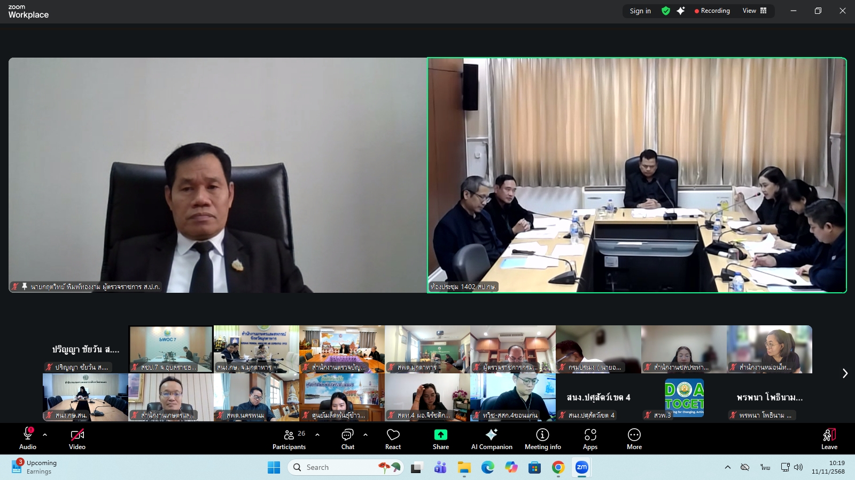Open the Chat panel

coord(348,438)
